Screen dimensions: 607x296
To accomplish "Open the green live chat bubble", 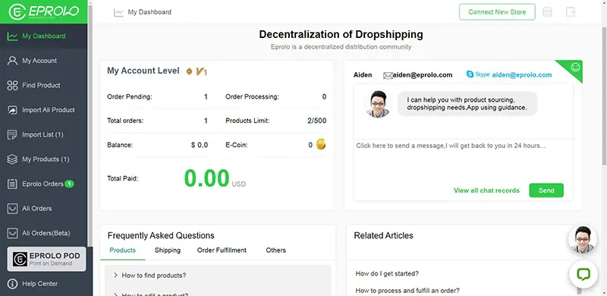I will 583,274.
